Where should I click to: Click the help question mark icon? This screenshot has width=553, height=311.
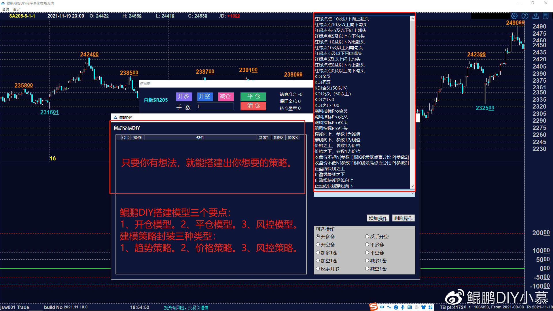point(525,16)
